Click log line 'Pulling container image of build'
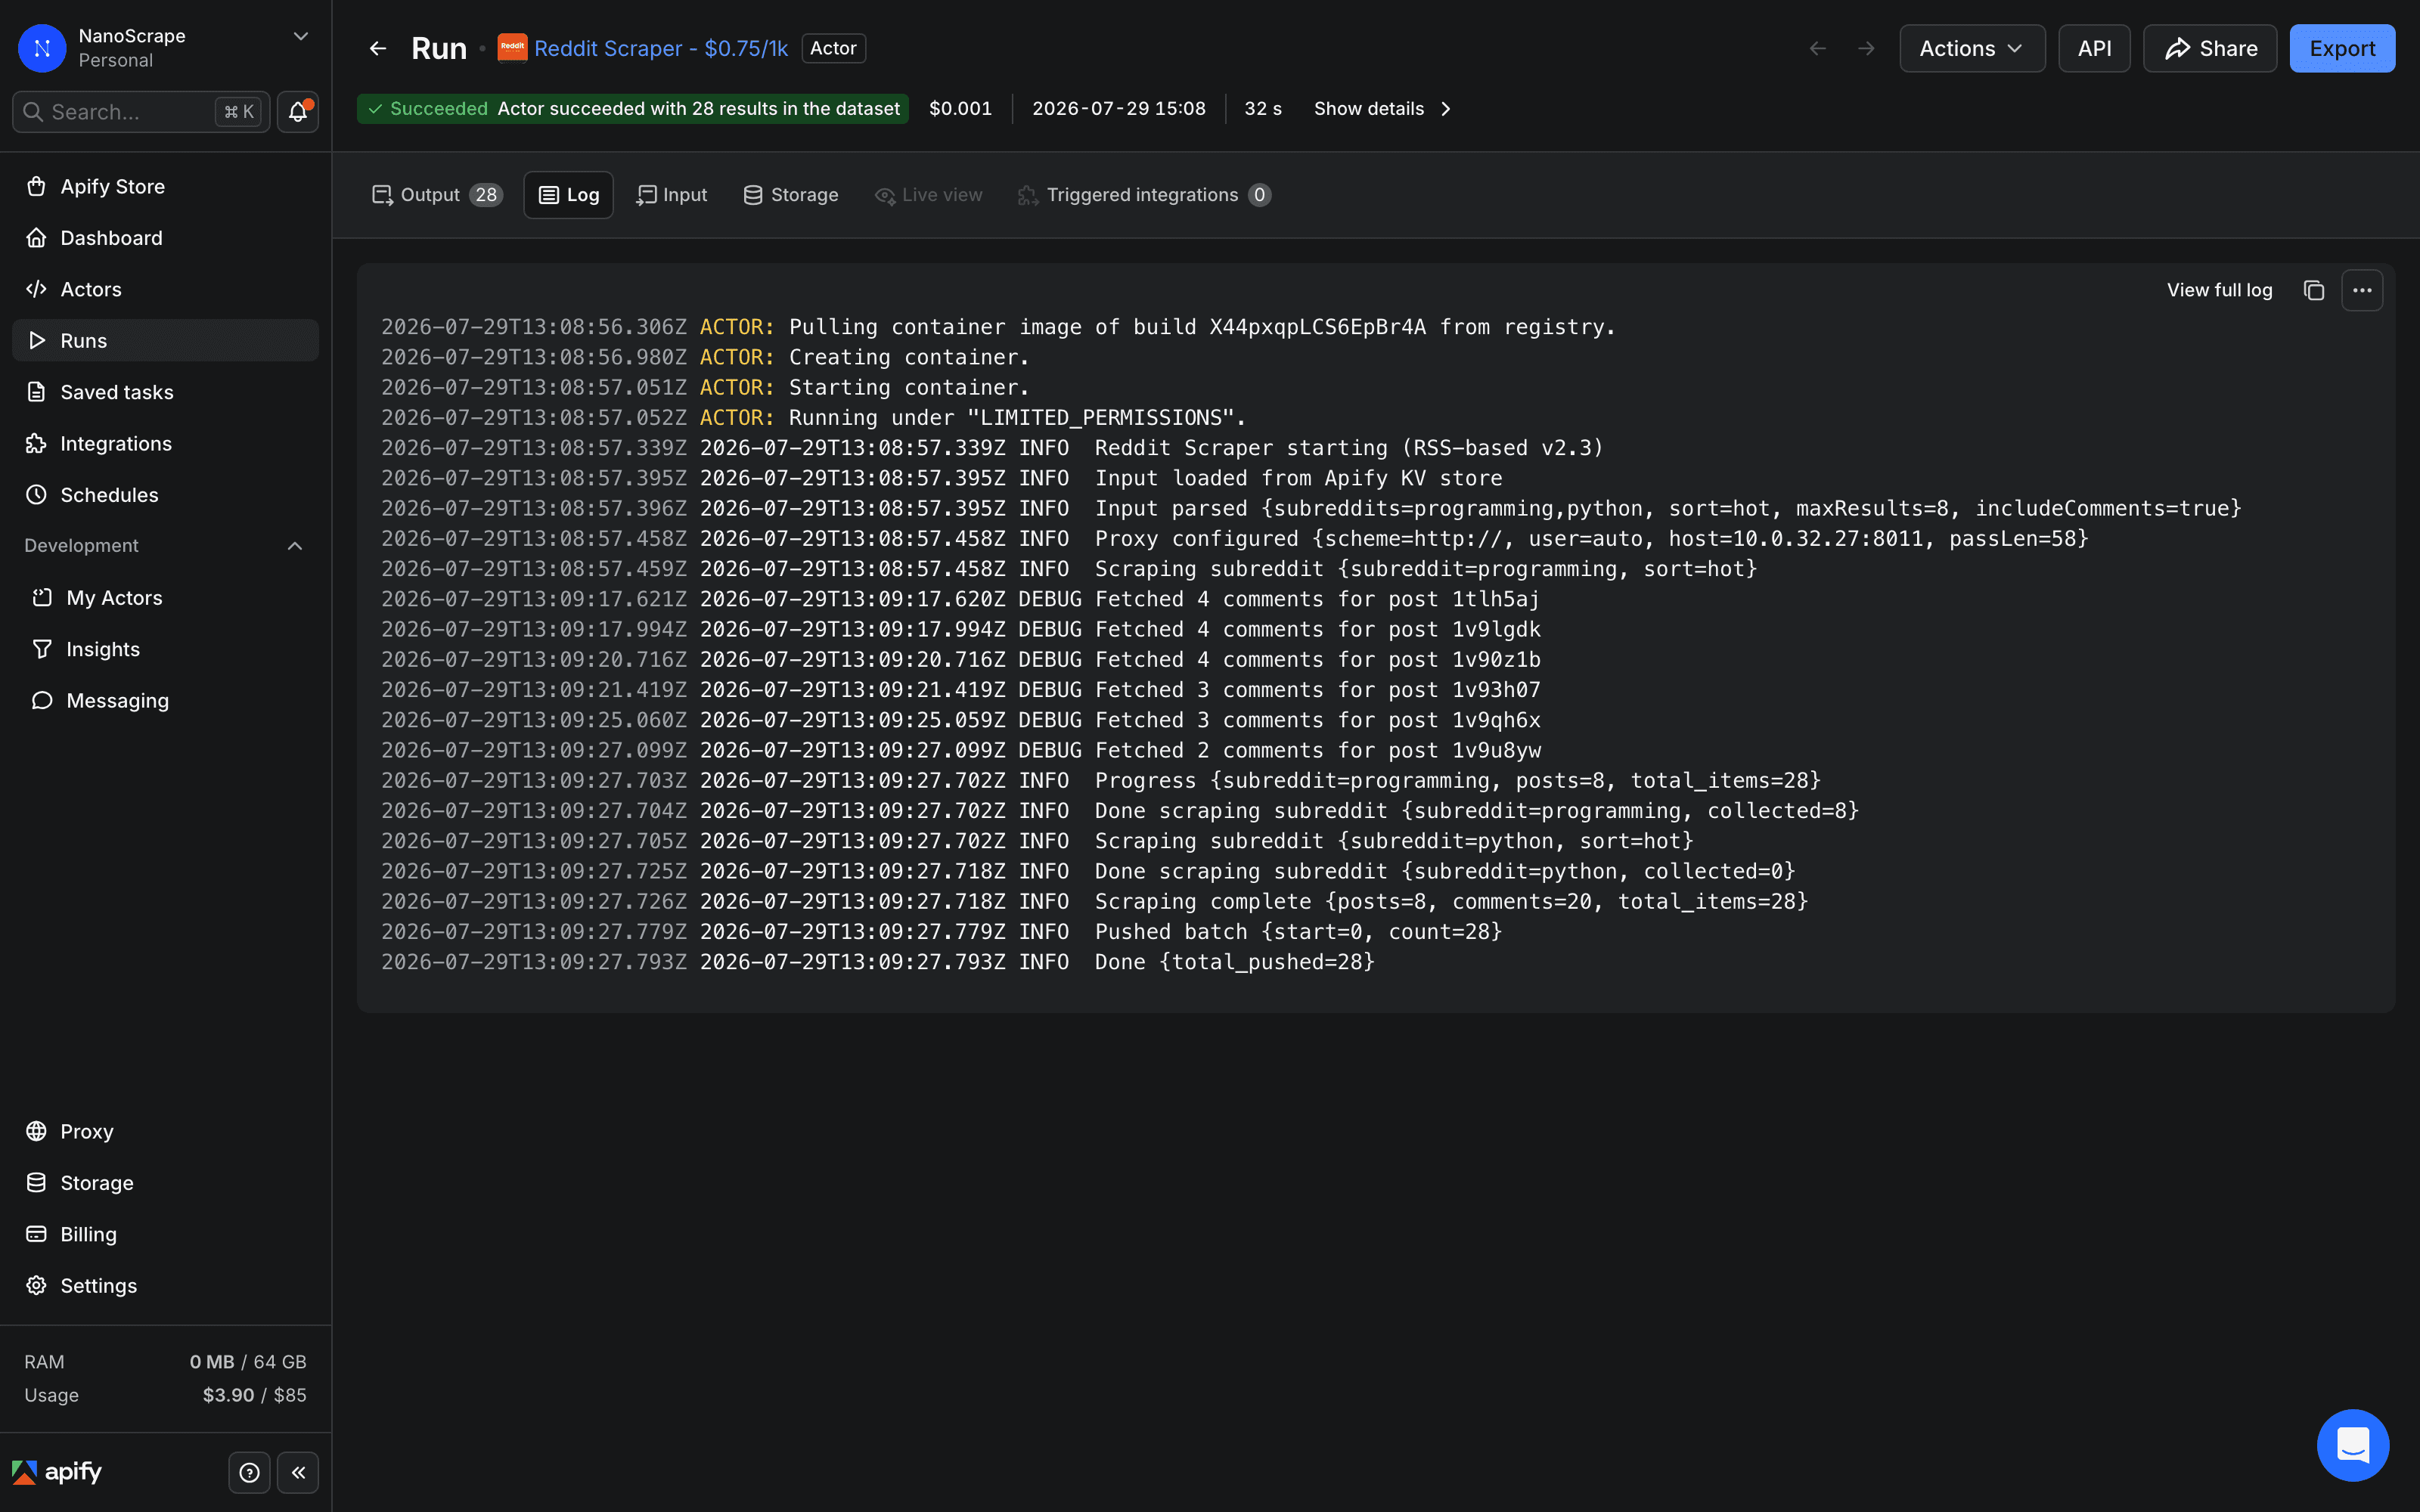Viewport: 2420px width, 1512px height. [998, 327]
